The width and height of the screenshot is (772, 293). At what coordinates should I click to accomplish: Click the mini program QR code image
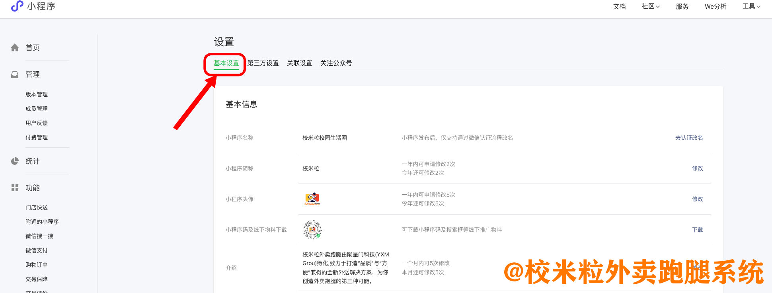pyautogui.click(x=312, y=230)
